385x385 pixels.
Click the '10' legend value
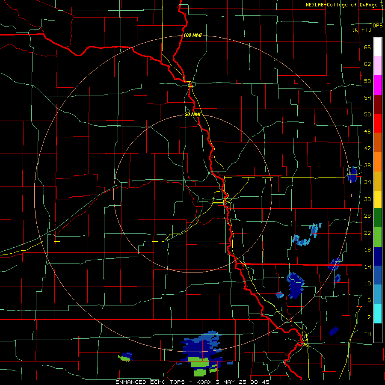point(367,283)
